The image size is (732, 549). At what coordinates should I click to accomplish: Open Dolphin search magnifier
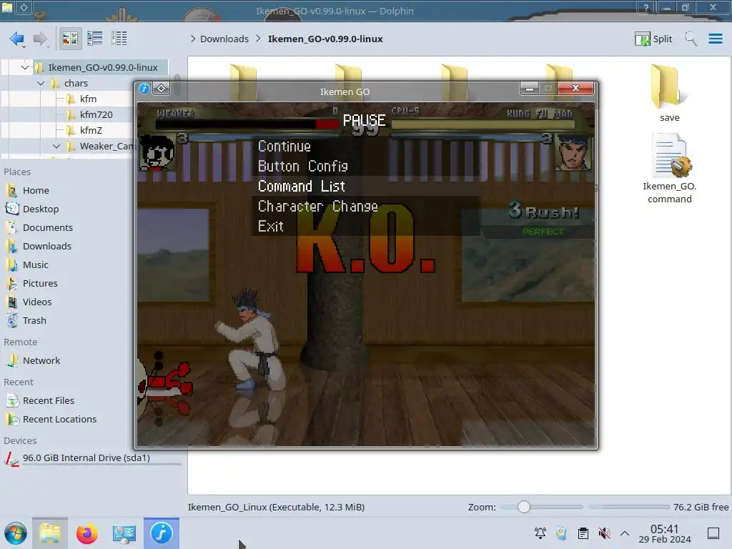click(691, 39)
